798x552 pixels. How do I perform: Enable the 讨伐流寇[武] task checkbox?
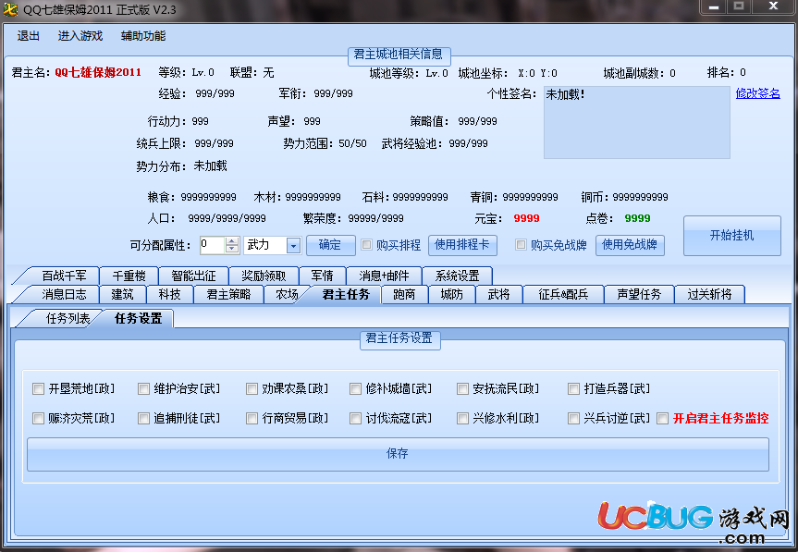pos(355,418)
